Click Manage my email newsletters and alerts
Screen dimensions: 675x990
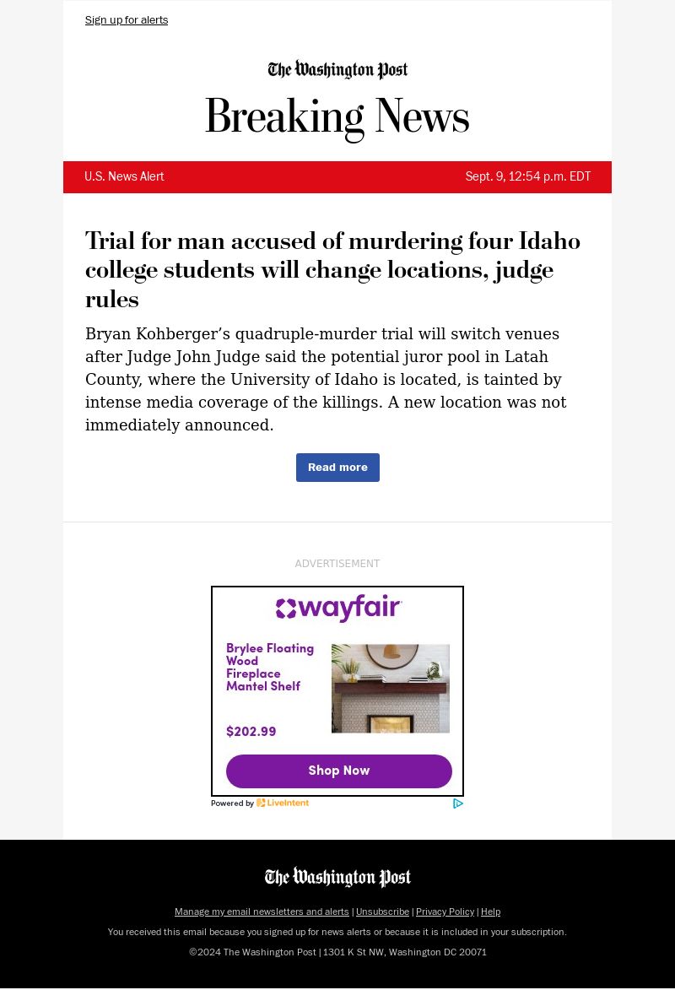coord(262,912)
